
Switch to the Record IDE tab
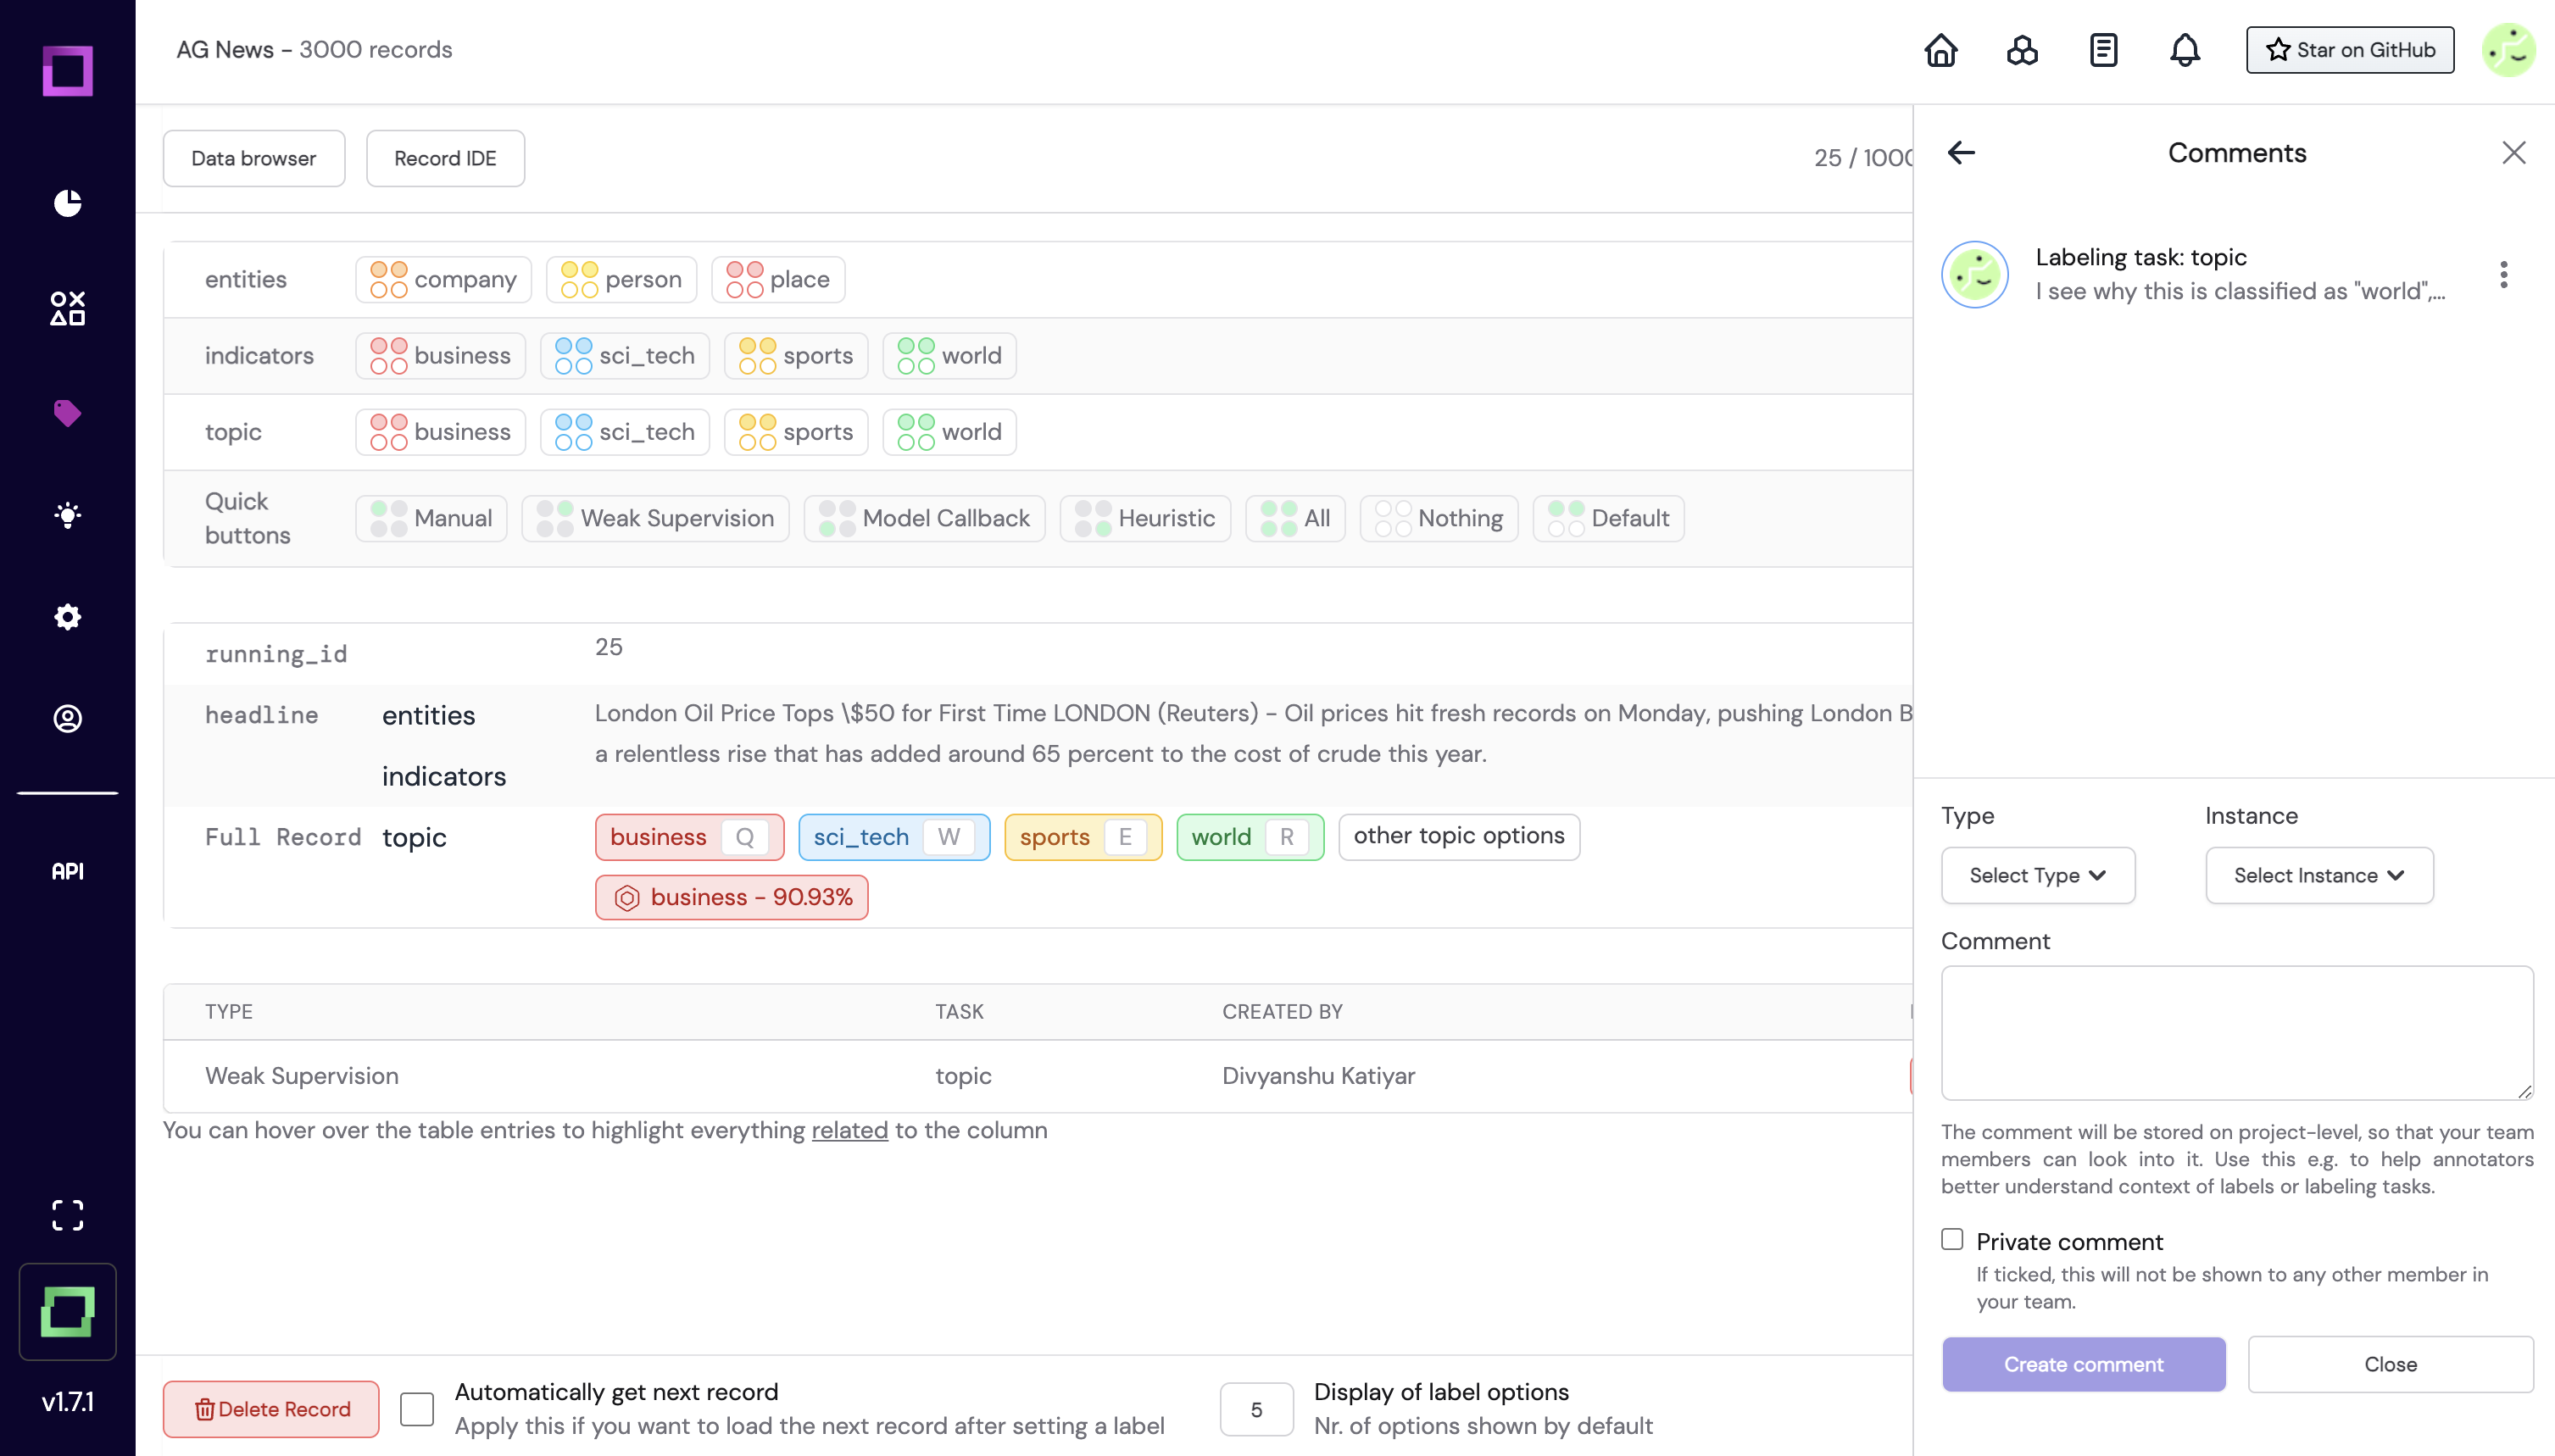(445, 158)
